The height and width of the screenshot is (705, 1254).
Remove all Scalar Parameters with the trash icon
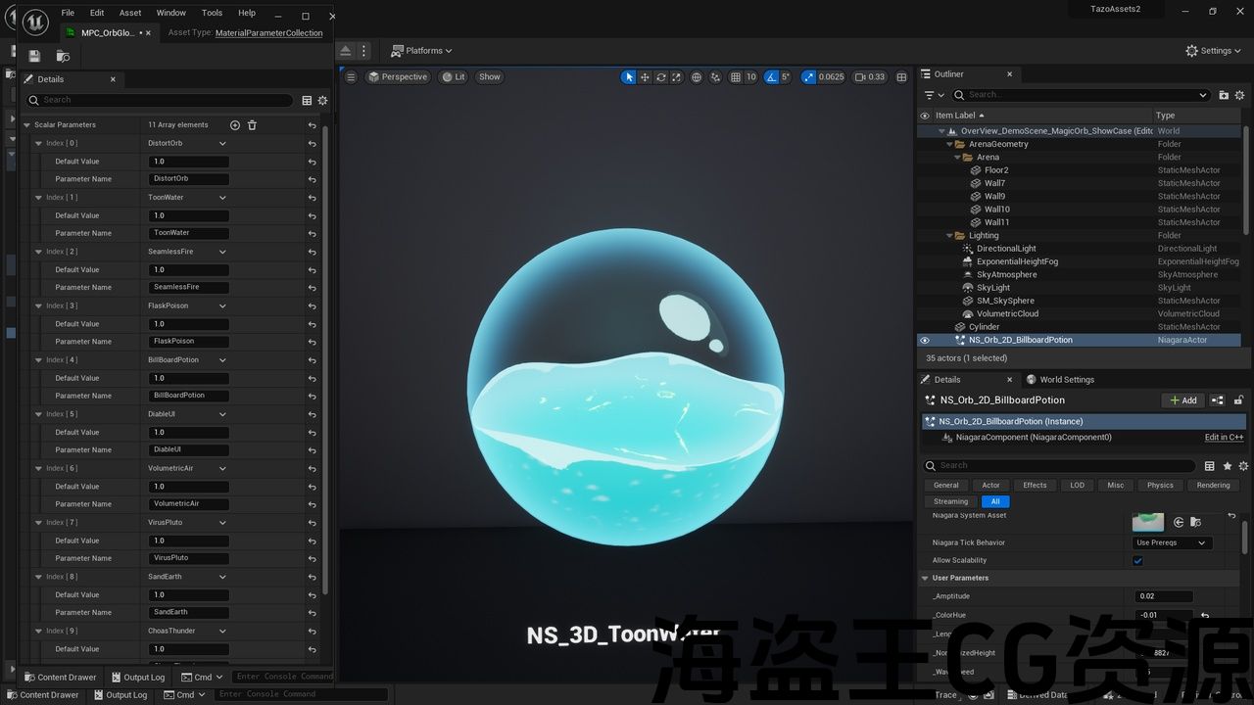[x=252, y=125]
